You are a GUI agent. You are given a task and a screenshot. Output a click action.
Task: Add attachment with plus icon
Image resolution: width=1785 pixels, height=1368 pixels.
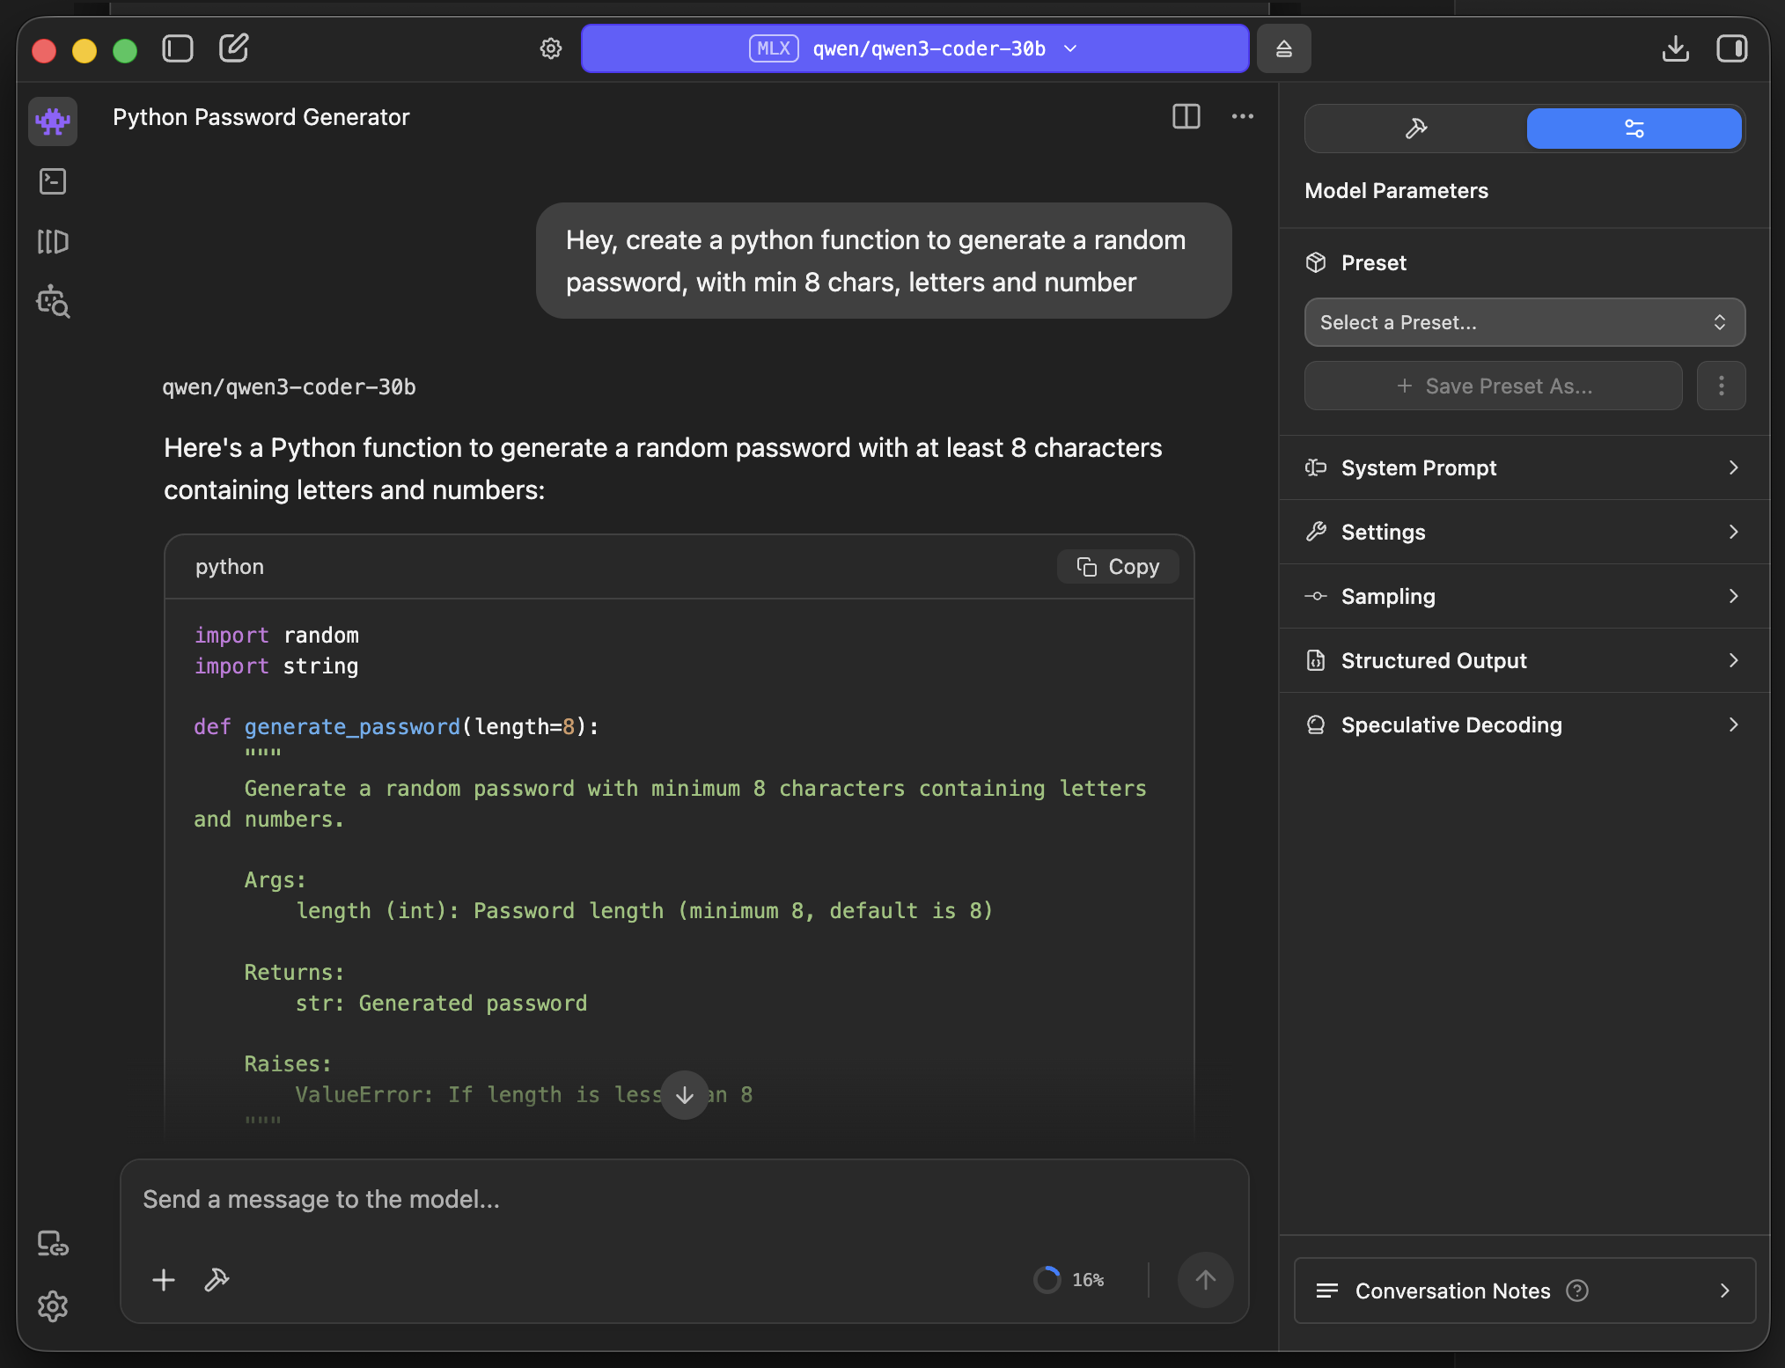pyautogui.click(x=164, y=1280)
